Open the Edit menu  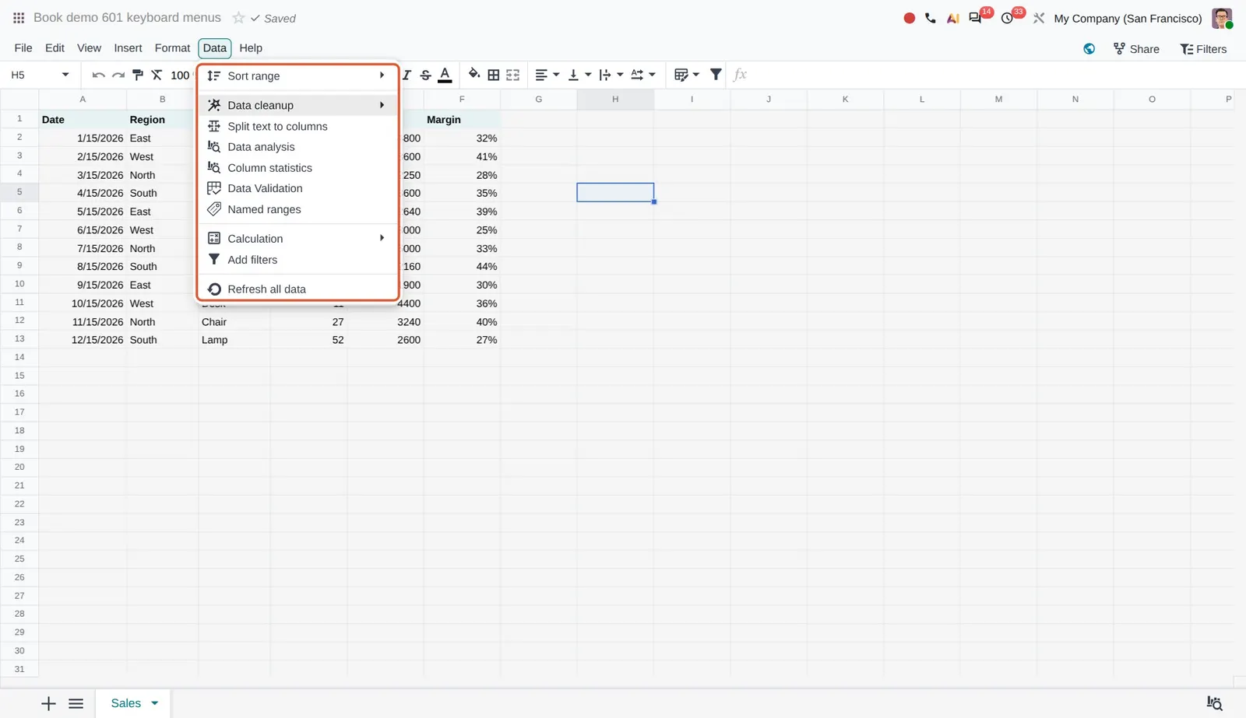coord(55,47)
